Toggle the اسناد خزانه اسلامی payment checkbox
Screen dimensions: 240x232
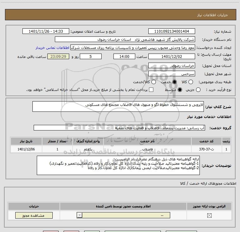click(x=151, y=90)
